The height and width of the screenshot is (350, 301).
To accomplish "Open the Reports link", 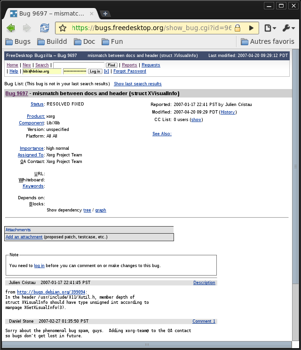I will pos(129,65).
